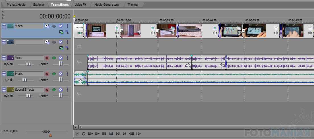Click the Video track compositing mode icon
This screenshot has height=139, width=314.
click(61, 32)
